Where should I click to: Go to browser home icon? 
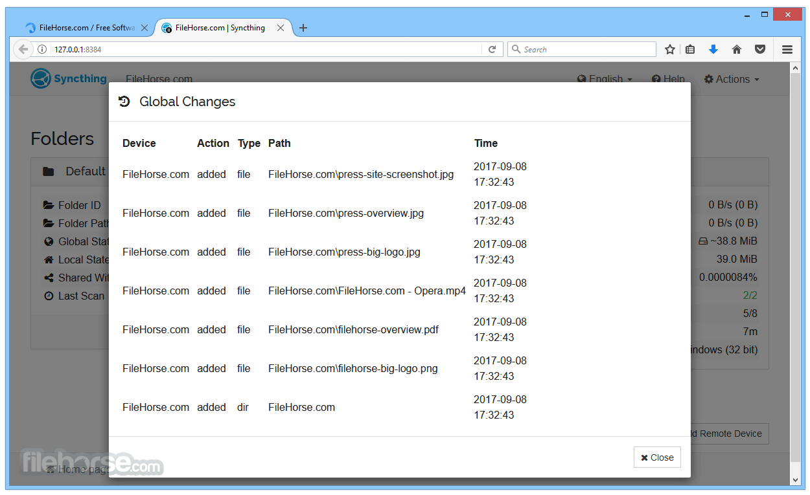point(737,49)
